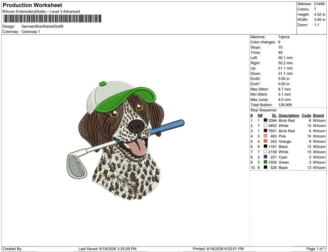Click the 'Pink' description in stop 4
328x252 pixels.
282,136
